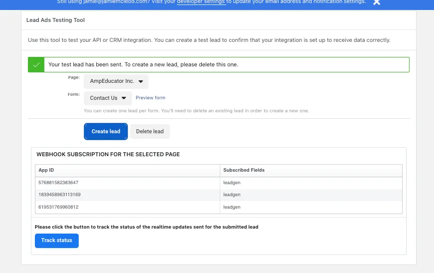The image size is (434, 273).
Task: Open the AmpEducator Inc. page dropdown
Action: [116, 81]
